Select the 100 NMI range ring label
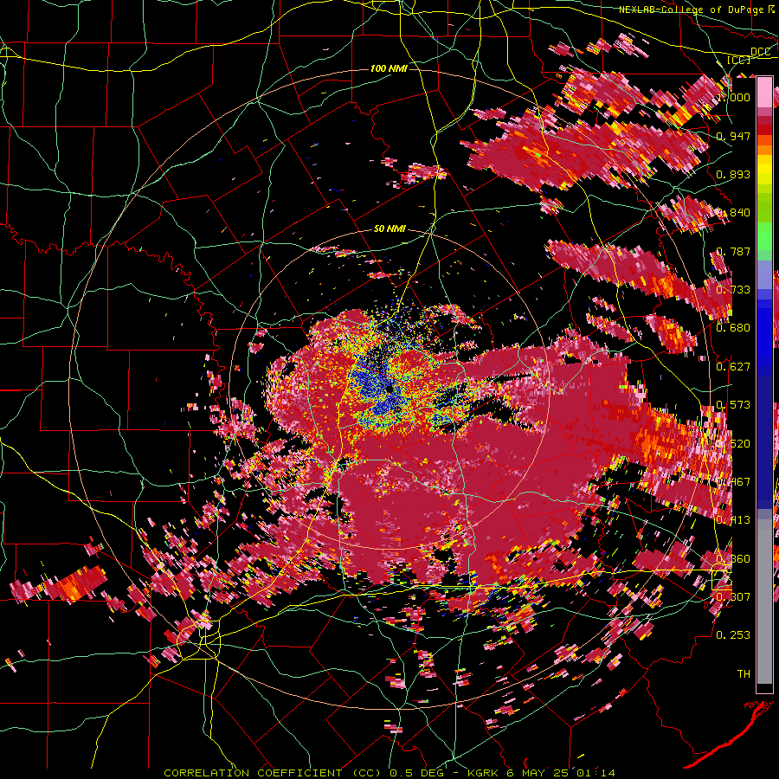779x779 pixels. pos(389,68)
